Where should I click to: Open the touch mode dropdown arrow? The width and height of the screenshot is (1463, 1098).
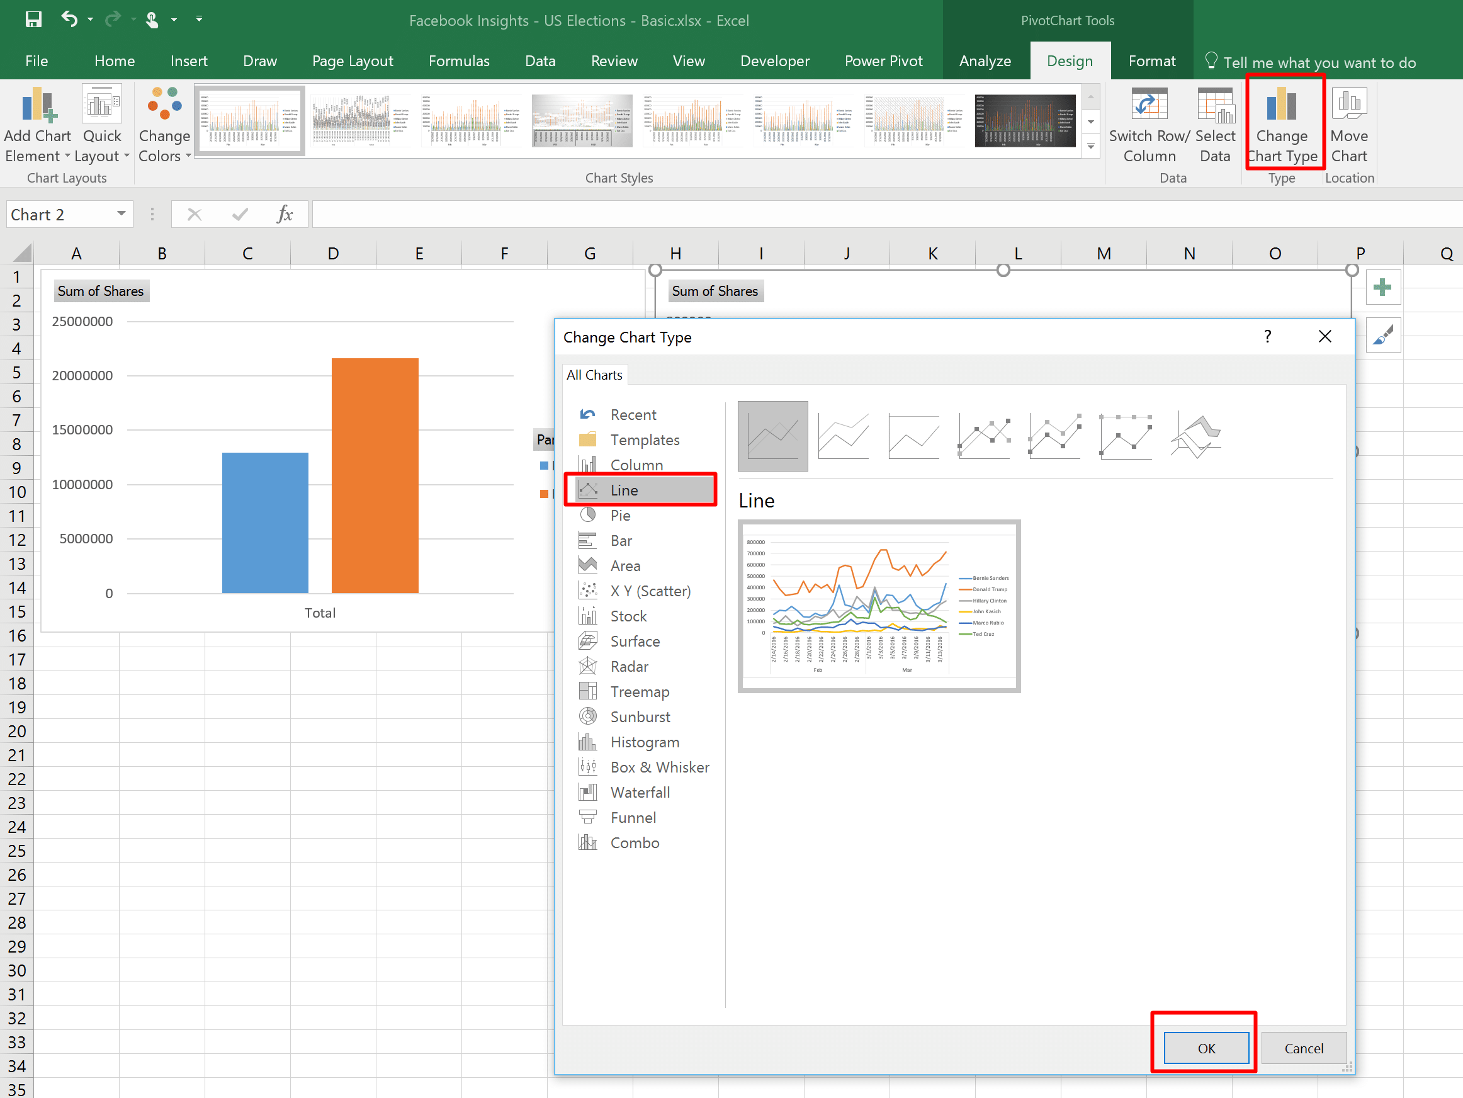(x=174, y=20)
